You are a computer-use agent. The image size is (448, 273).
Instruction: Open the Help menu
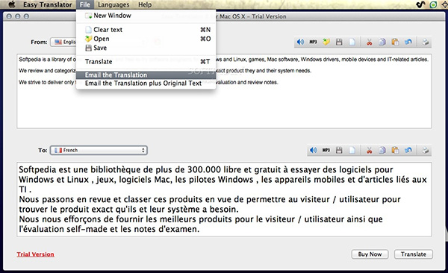coord(145,4)
